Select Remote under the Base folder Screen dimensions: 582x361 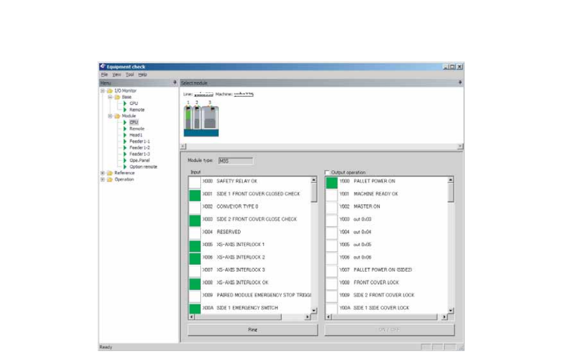[137, 109]
